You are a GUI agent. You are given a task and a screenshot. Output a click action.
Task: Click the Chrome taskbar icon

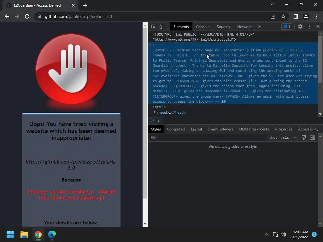38,234
